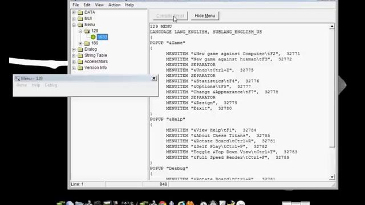Select the Dialog tree label
365x205 pixels.
91,50
